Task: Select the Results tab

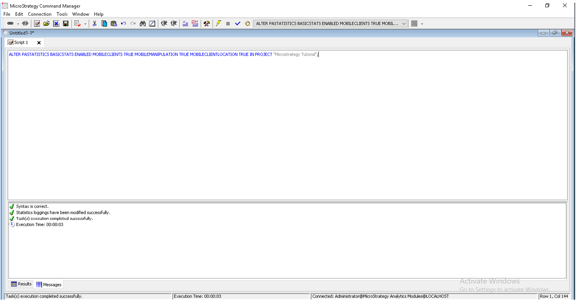Action: click(21, 284)
